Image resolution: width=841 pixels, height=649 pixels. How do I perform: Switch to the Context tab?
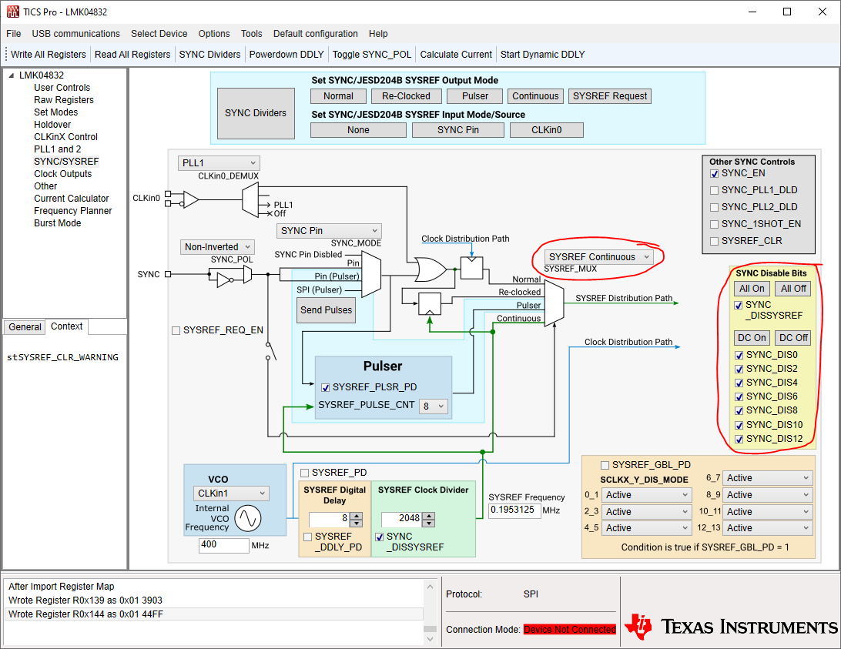66,326
